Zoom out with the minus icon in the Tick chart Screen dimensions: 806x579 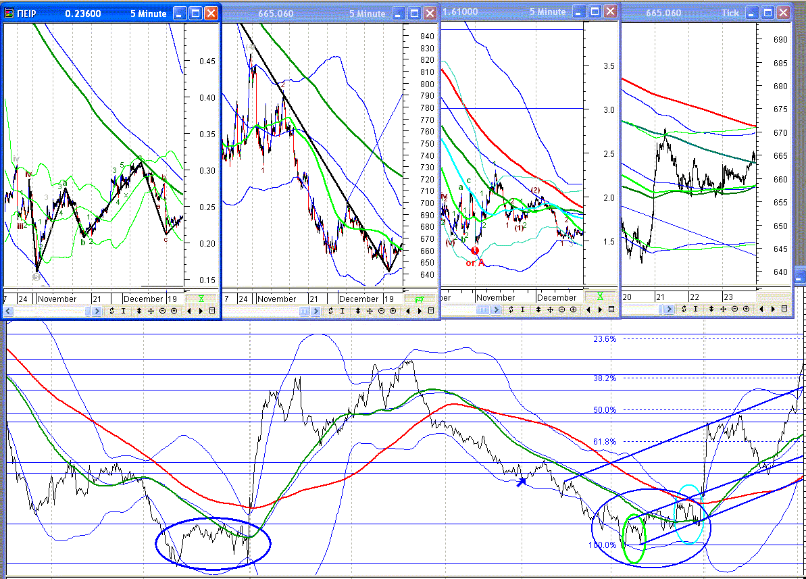tap(734, 309)
